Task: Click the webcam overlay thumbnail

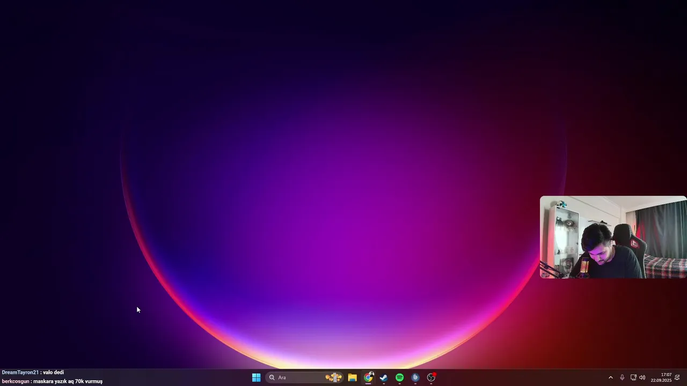Action: point(613,237)
